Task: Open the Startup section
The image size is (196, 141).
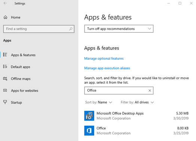Action: coord(16,102)
